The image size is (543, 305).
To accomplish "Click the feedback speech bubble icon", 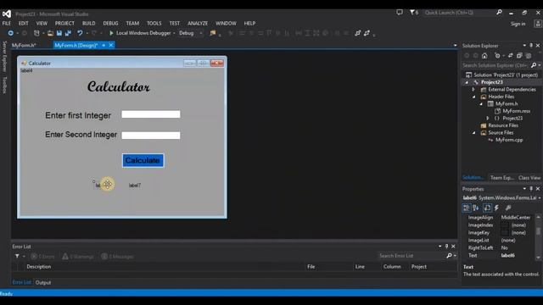I will 400,13.
